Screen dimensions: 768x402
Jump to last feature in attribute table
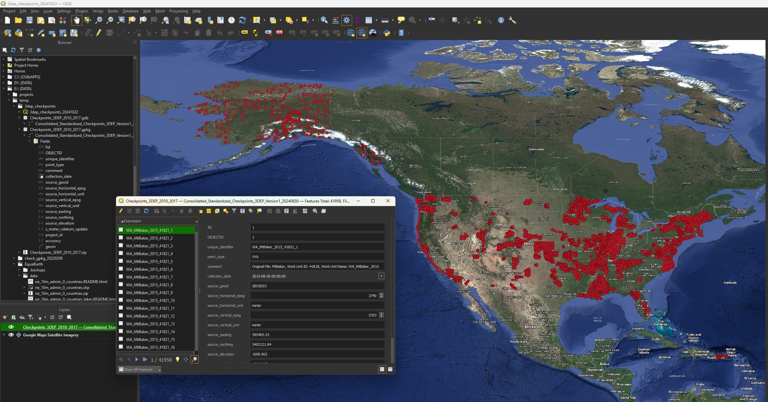145,359
